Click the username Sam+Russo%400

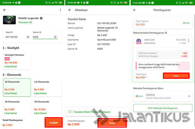[x=107, y=40]
